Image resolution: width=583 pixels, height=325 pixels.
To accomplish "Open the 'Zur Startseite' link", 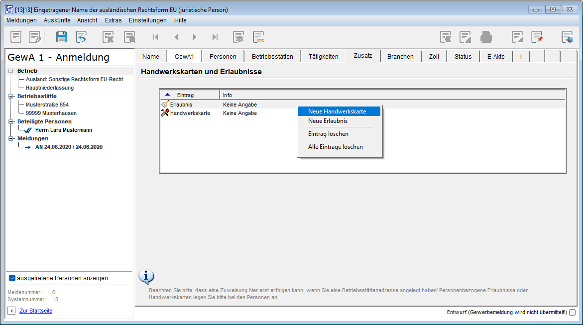I will click(x=35, y=311).
